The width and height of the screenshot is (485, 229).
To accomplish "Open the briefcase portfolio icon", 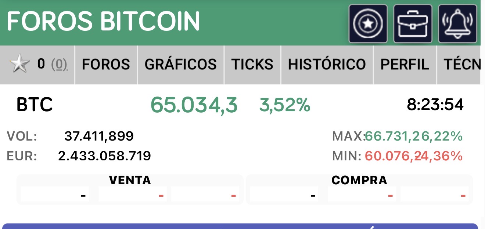I will click(x=413, y=24).
